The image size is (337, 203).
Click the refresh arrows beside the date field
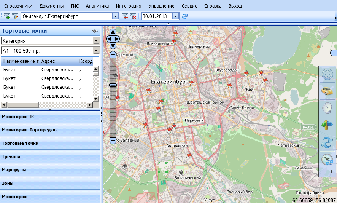(x=185, y=16)
